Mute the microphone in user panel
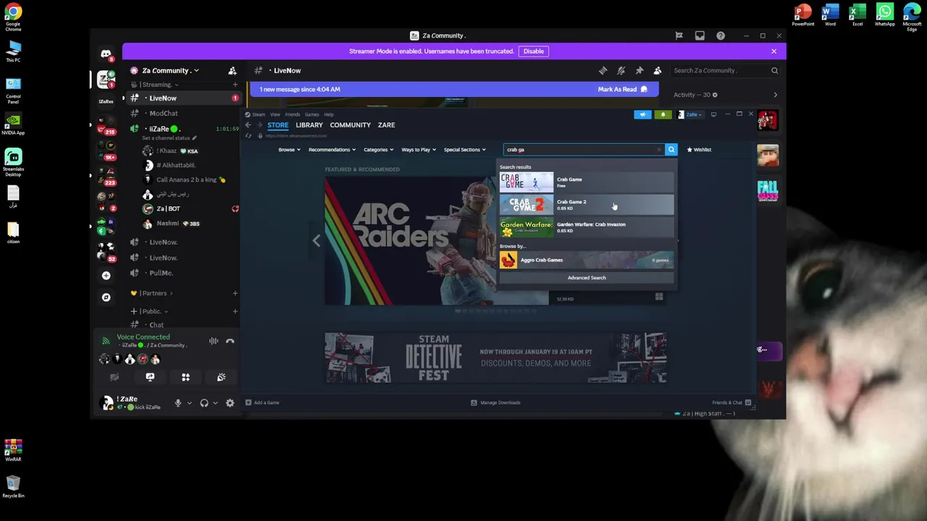This screenshot has height=521, width=927. point(178,403)
